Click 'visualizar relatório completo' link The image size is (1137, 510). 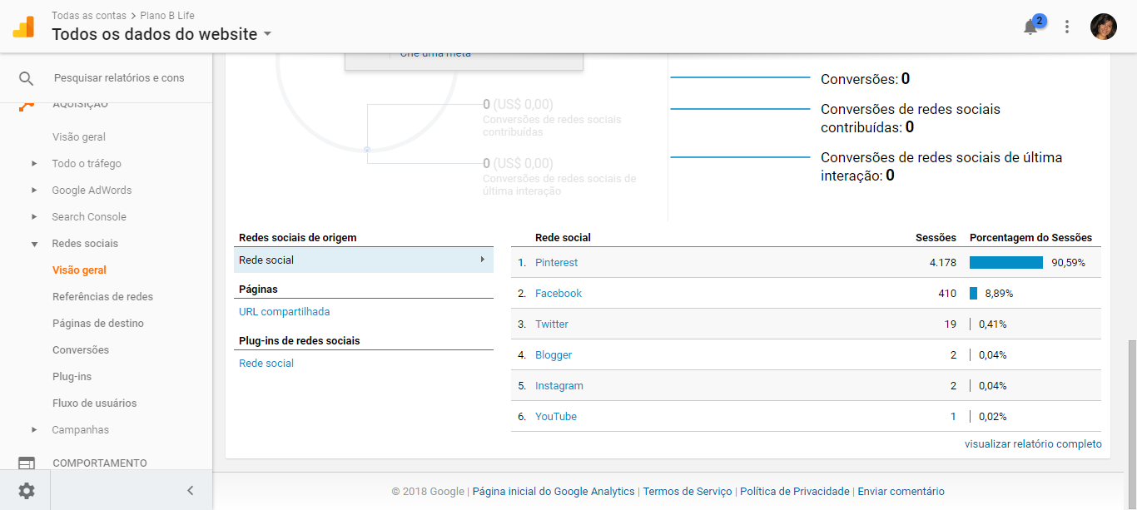[x=1033, y=444]
